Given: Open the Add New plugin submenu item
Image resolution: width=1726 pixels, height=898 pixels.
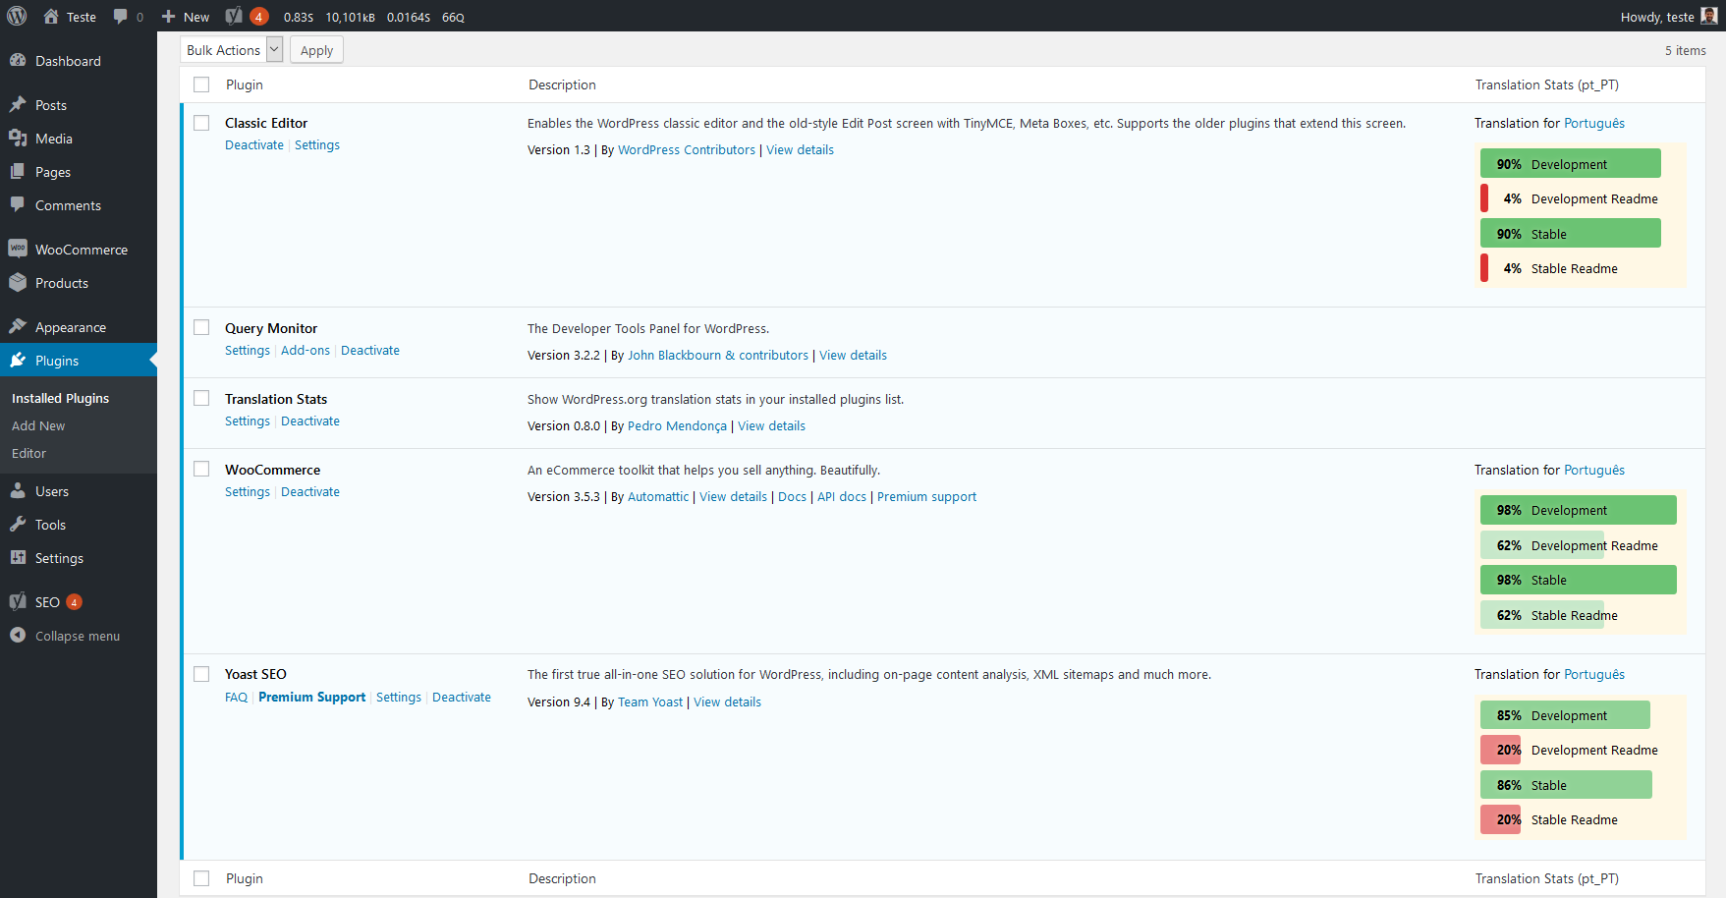Looking at the screenshot, I should coord(38,425).
